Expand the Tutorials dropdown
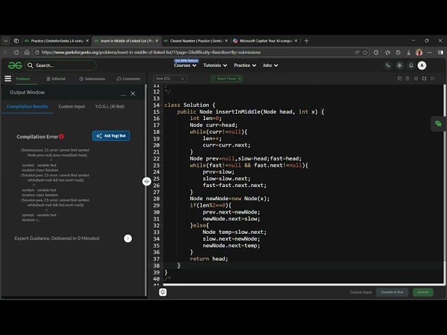This screenshot has width=447, height=335. (215, 66)
